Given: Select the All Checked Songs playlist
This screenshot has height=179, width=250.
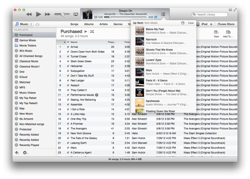Looking at the screenshot, I should [34, 56].
